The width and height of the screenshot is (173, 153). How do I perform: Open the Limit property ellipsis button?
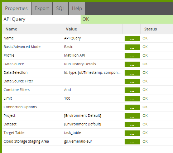[132, 99]
